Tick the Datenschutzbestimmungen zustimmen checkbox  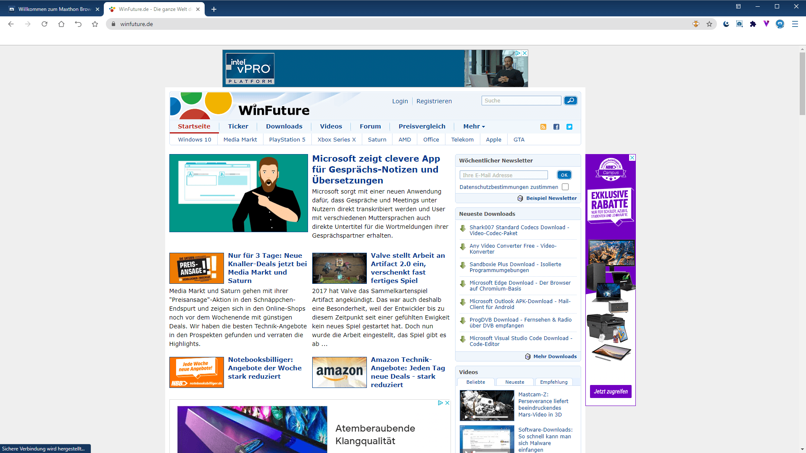(x=565, y=187)
